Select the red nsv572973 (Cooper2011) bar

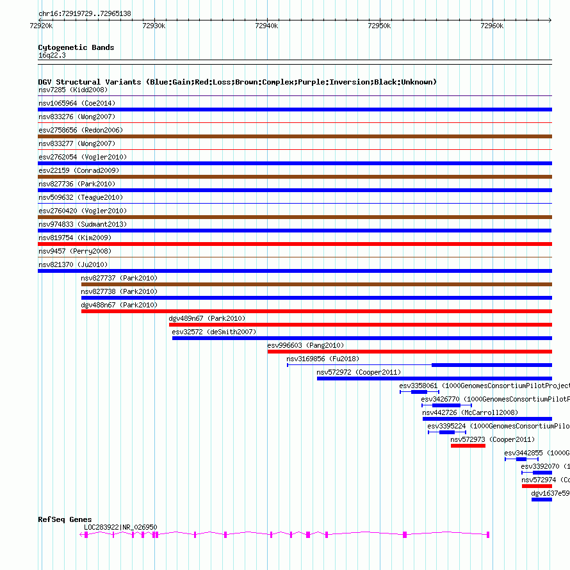(468, 446)
